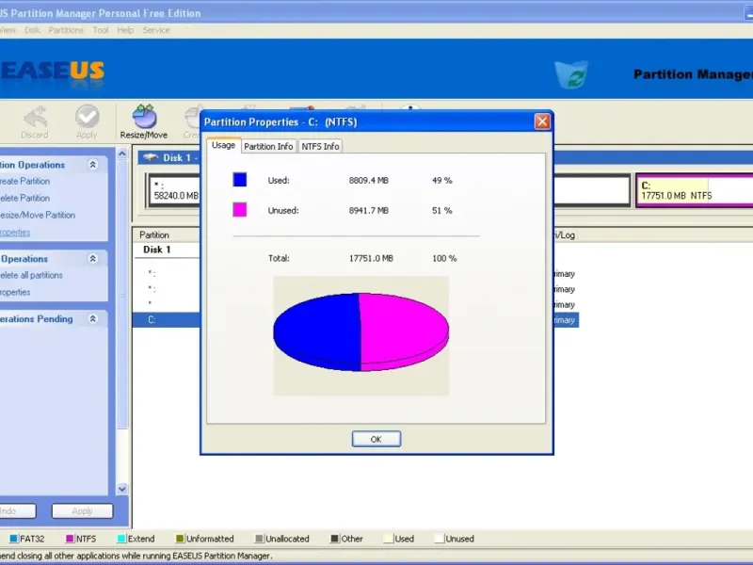The width and height of the screenshot is (753, 565).
Task: Open the Tool menu
Action: point(101,30)
